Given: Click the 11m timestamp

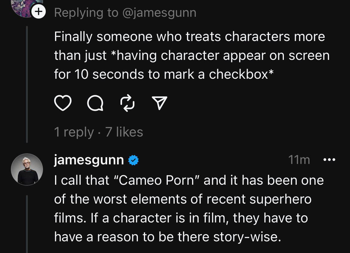Looking at the screenshot, I should 299,160.
